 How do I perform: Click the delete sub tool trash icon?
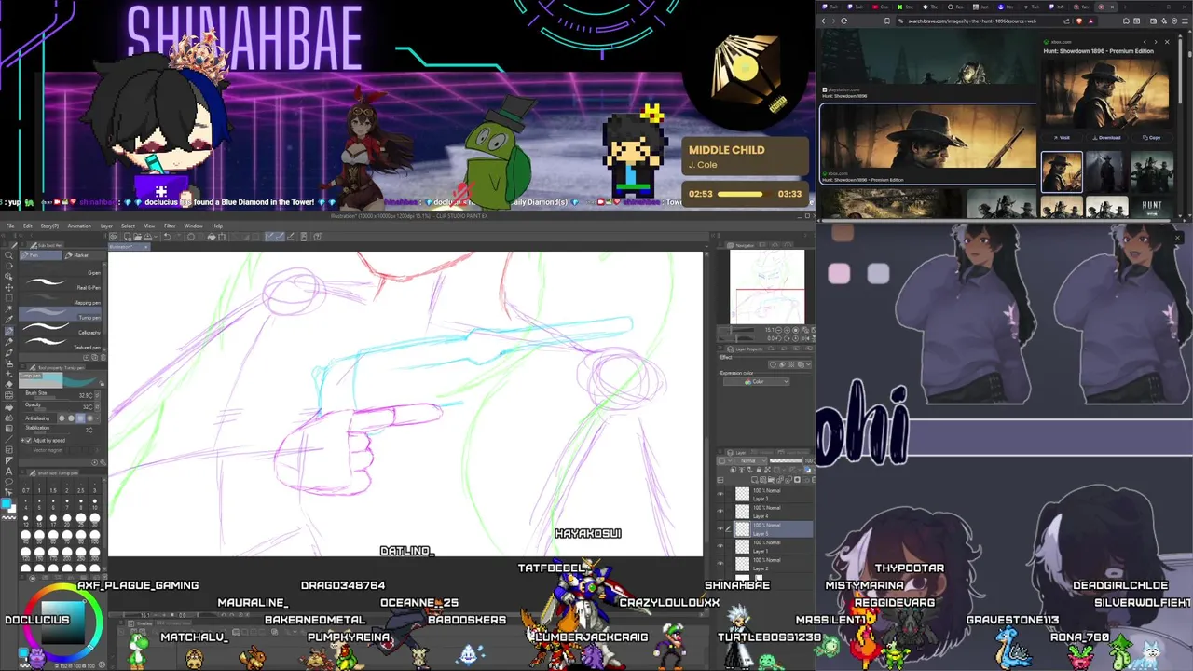(x=103, y=358)
